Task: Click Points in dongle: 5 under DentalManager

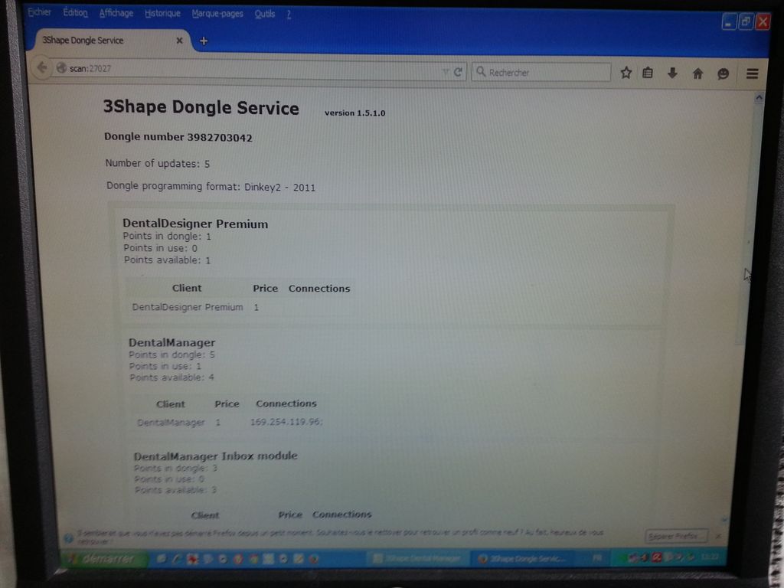Action: tap(171, 354)
